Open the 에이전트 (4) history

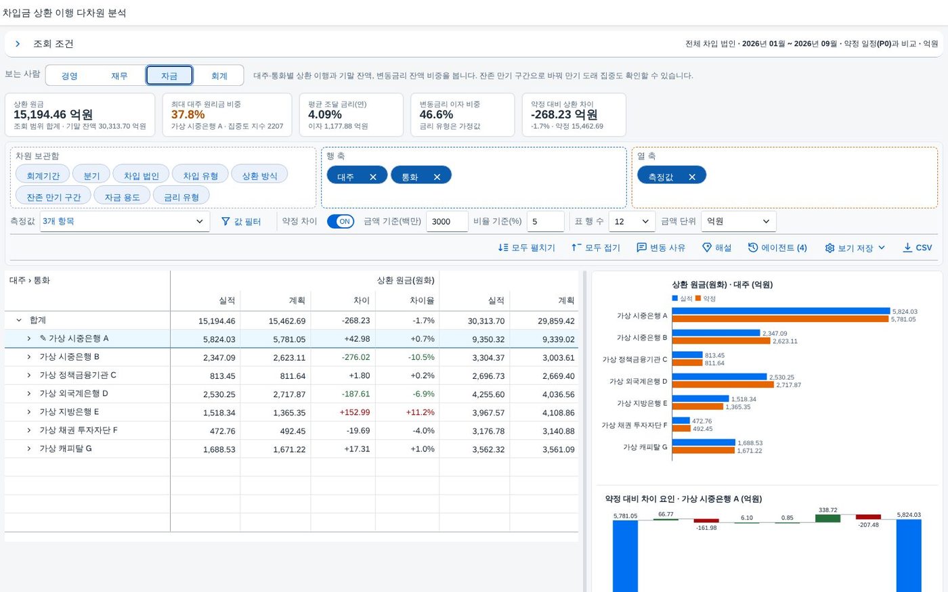(x=777, y=248)
